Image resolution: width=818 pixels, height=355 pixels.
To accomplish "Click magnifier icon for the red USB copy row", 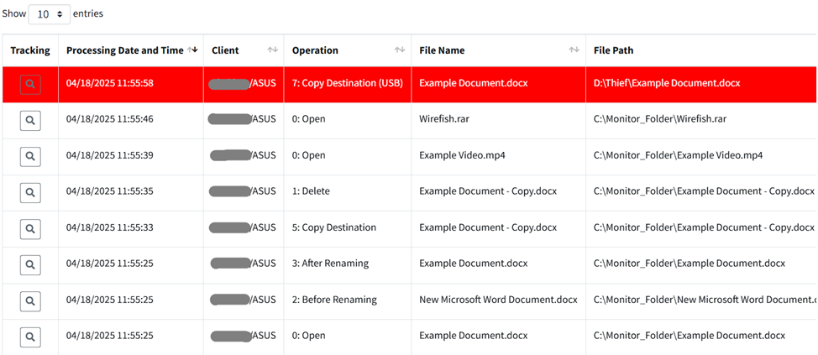I will (30, 84).
